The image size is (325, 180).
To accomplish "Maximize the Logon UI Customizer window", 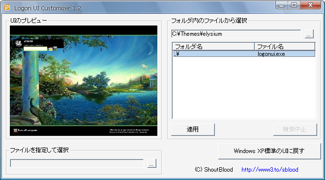I will pos(294,5).
